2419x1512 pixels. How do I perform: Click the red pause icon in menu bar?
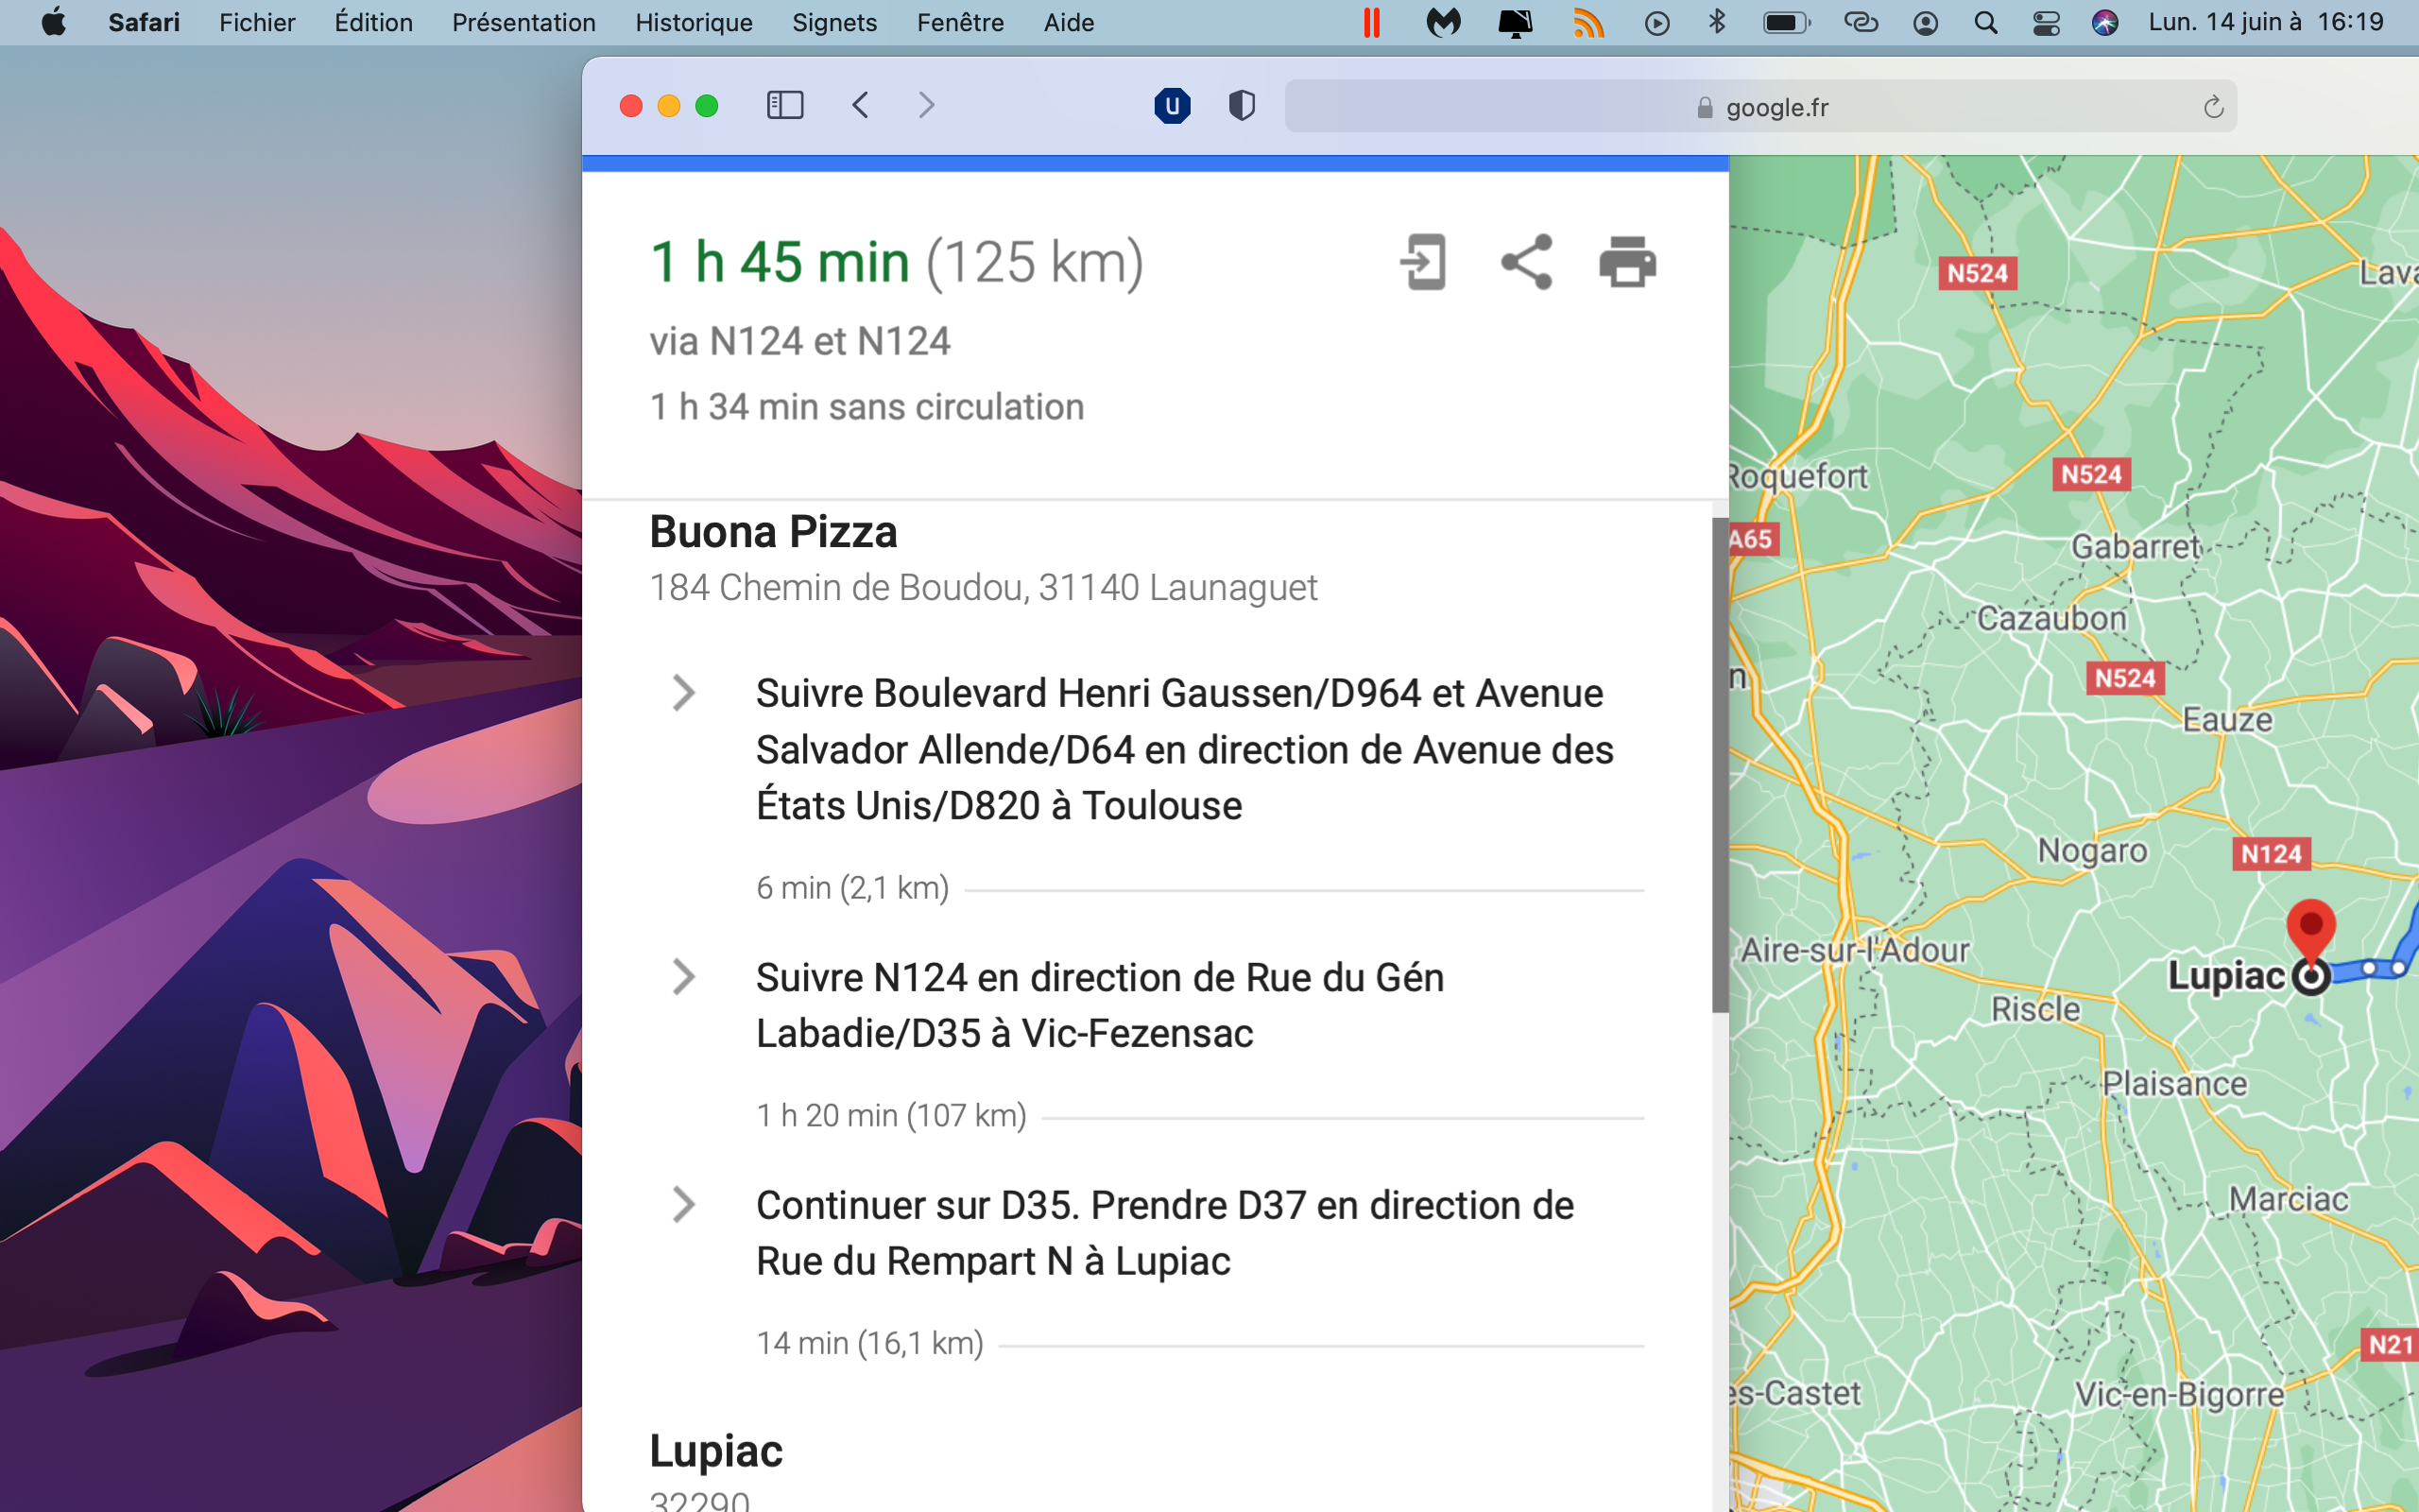(x=1371, y=22)
